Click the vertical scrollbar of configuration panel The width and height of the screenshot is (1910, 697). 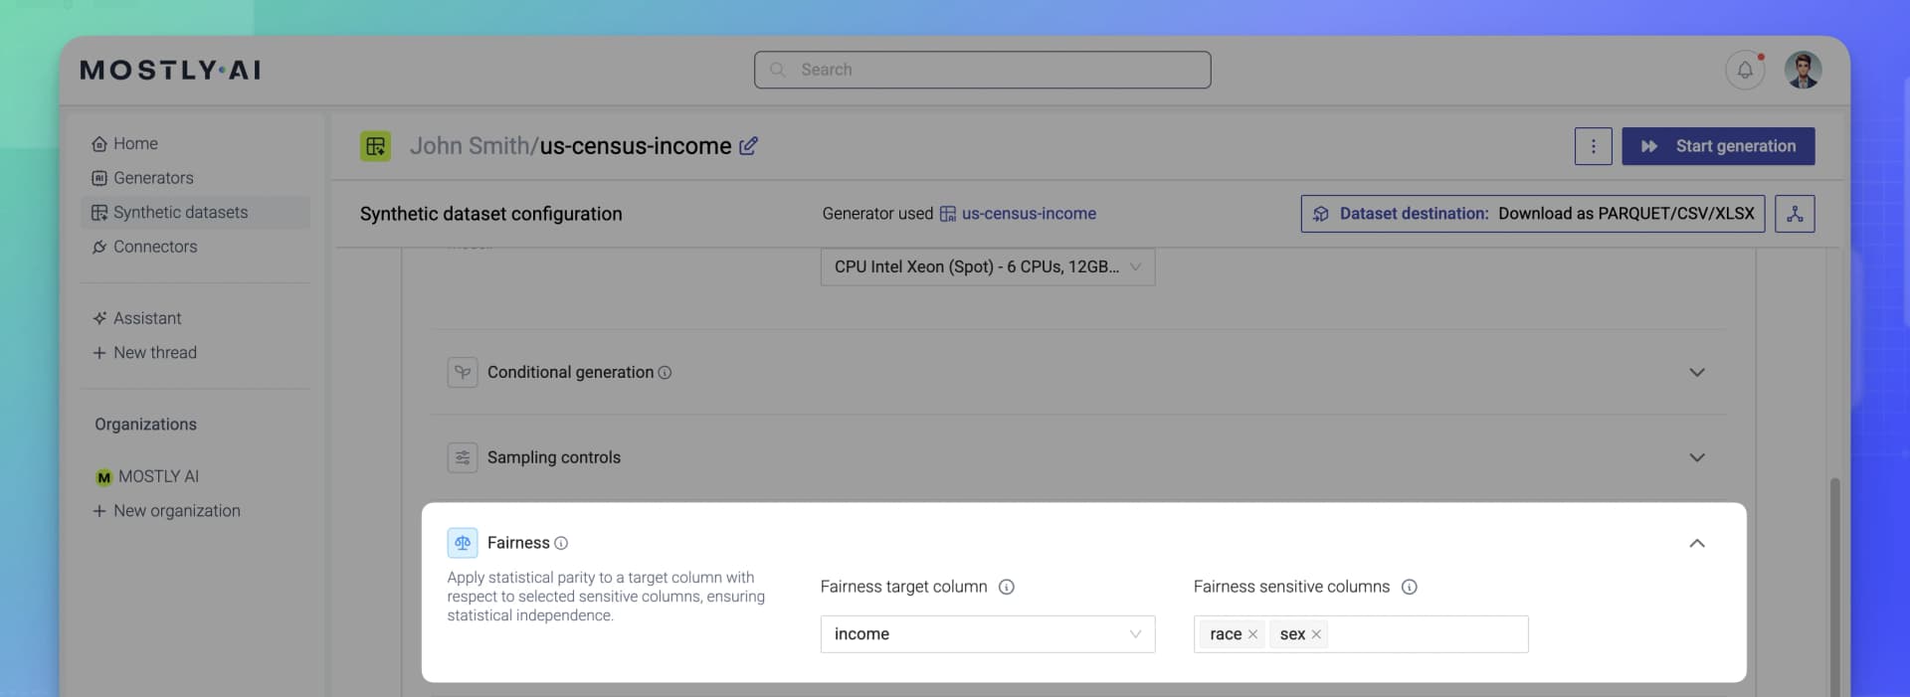point(1834,587)
